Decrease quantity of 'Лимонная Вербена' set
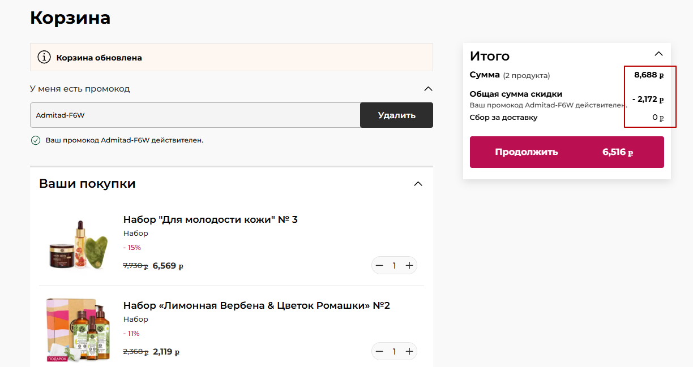Image resolution: width=693 pixels, height=367 pixels. pyautogui.click(x=379, y=351)
